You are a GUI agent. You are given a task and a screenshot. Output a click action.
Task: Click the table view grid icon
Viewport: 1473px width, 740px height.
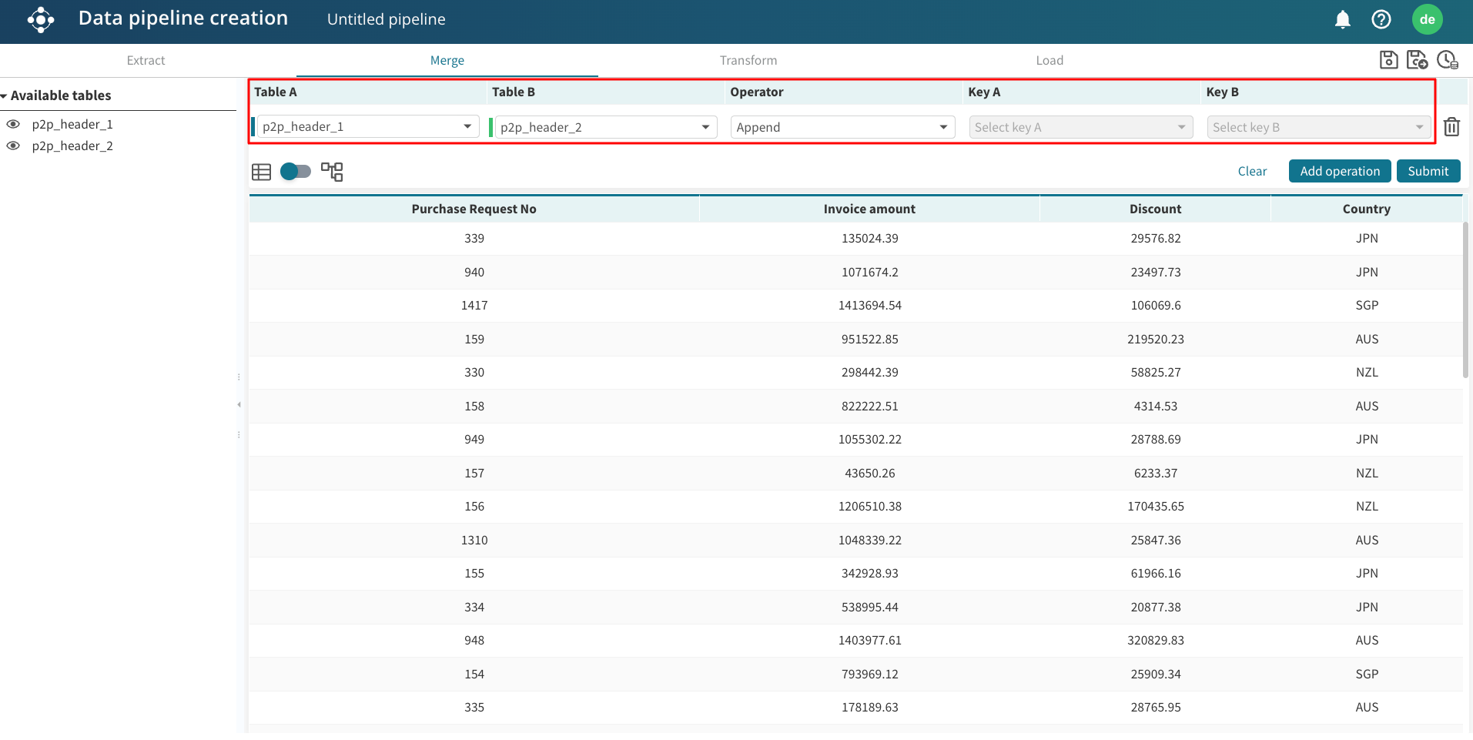[x=261, y=172]
